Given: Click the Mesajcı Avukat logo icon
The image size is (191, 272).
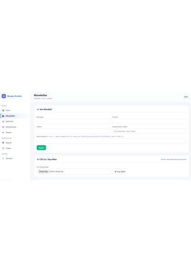Looking at the screenshot, I should coord(4,96).
